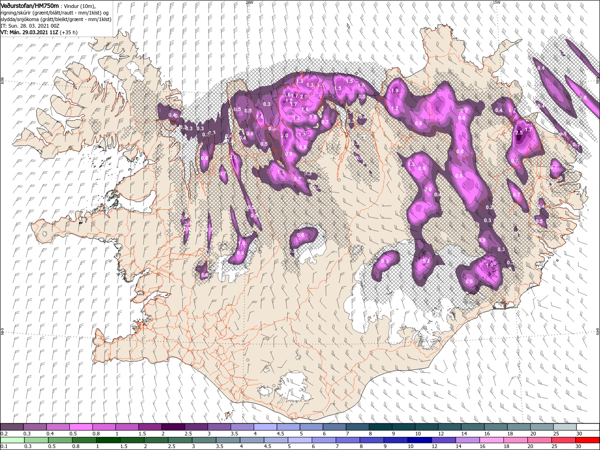Click the 'Vindur (10m)' header text
This screenshot has width=600, height=450.
coord(80,6)
